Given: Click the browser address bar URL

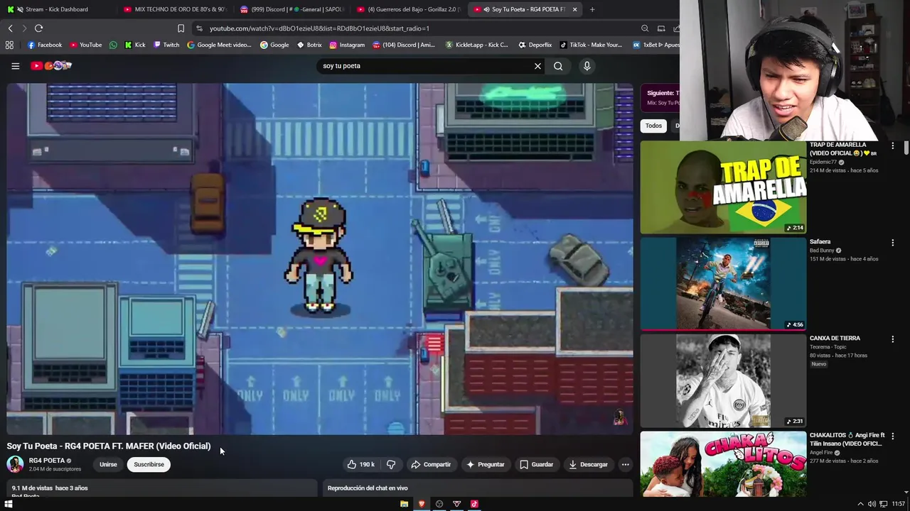Looking at the screenshot, I should pos(319,28).
